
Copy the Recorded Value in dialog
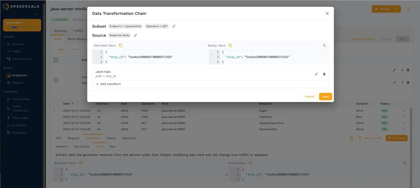pos(120,46)
